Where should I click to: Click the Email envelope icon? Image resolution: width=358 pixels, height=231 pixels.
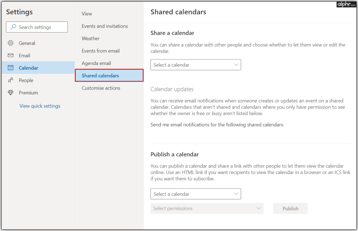pyautogui.click(x=10, y=56)
